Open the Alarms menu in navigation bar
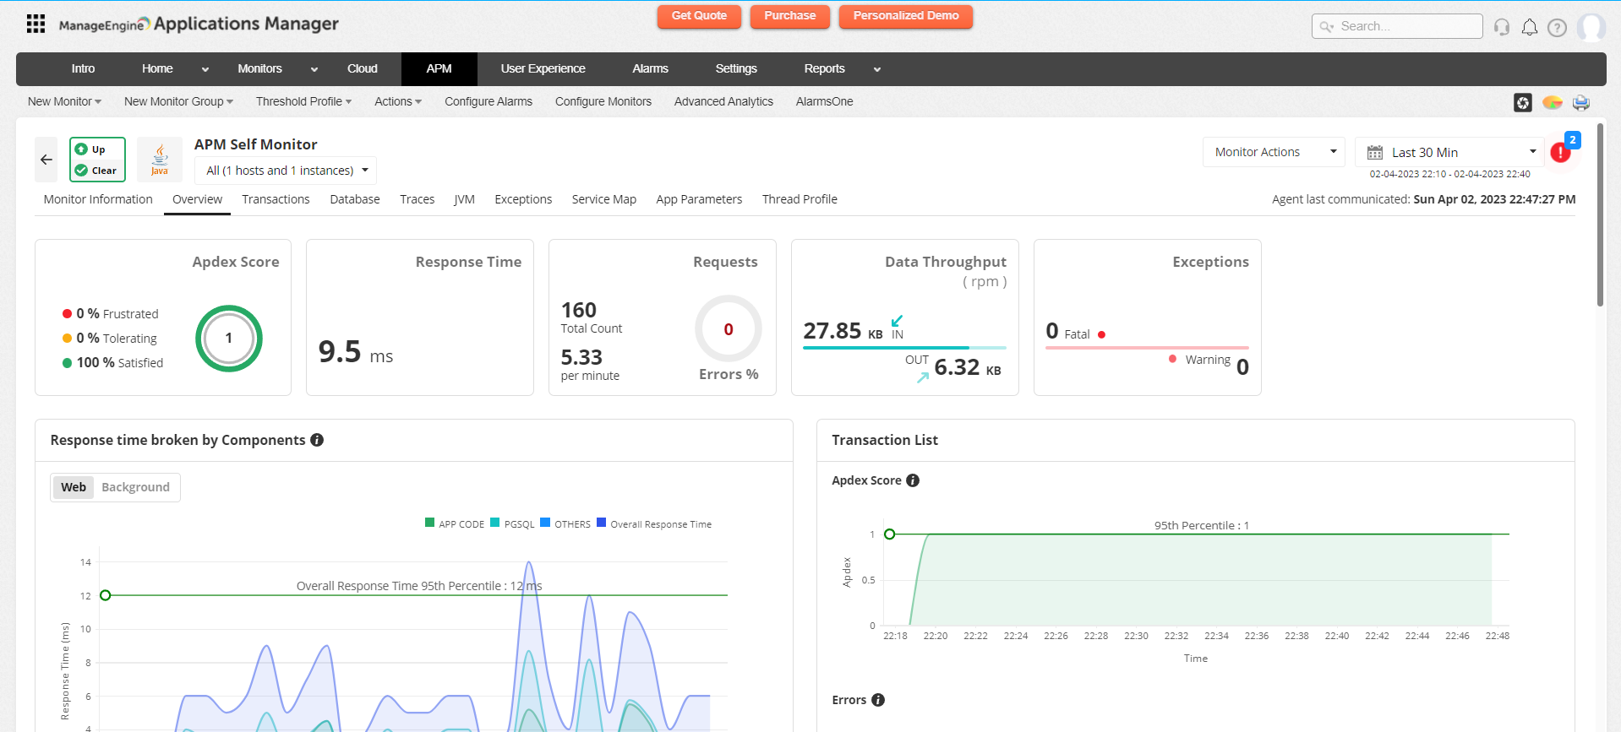The width and height of the screenshot is (1621, 732). coord(650,69)
